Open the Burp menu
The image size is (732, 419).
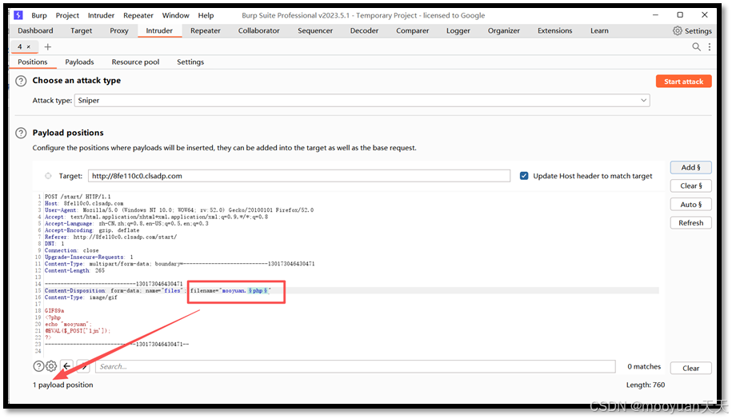click(x=39, y=15)
